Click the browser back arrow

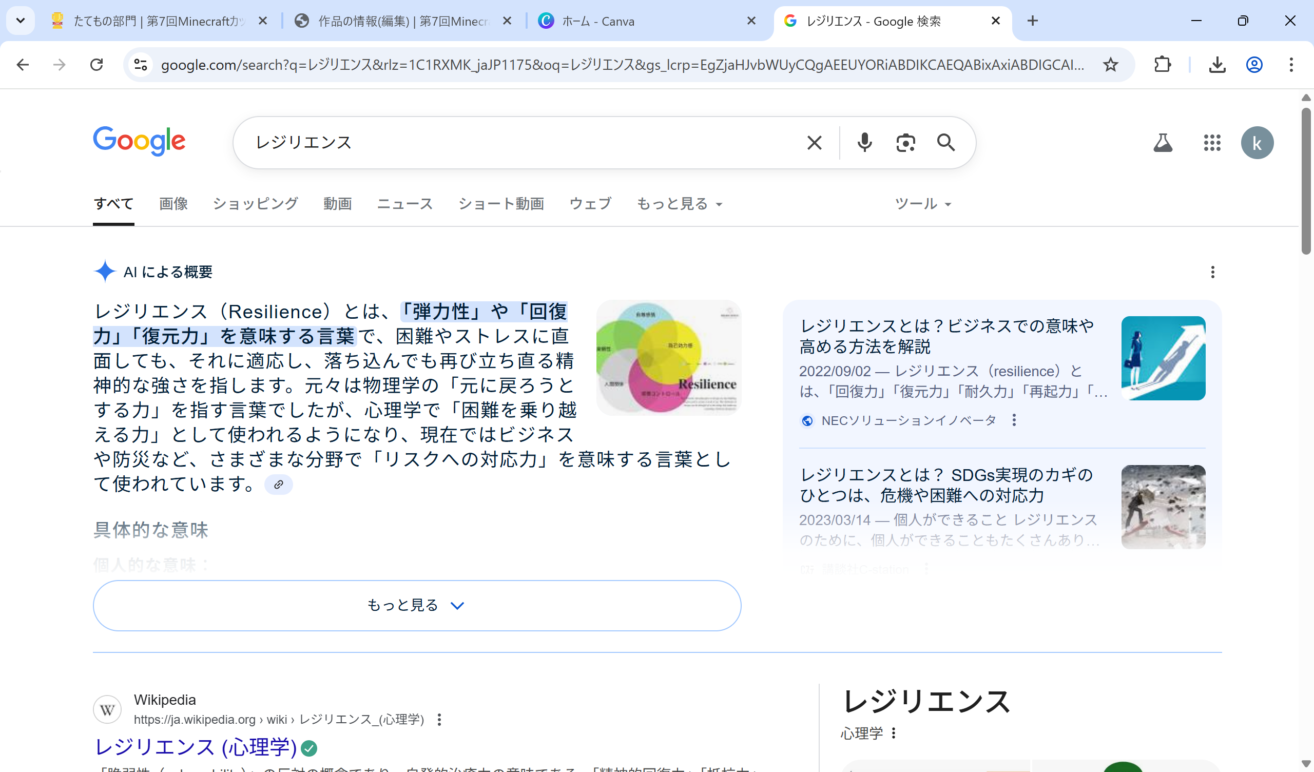point(23,65)
